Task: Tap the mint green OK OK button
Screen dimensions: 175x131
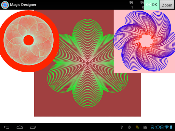Action: pyautogui.click(x=151, y=5)
